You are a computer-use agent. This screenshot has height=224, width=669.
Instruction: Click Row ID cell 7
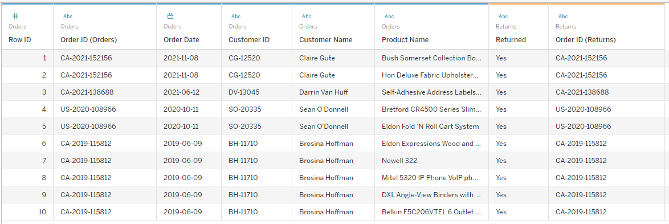[x=27, y=160]
